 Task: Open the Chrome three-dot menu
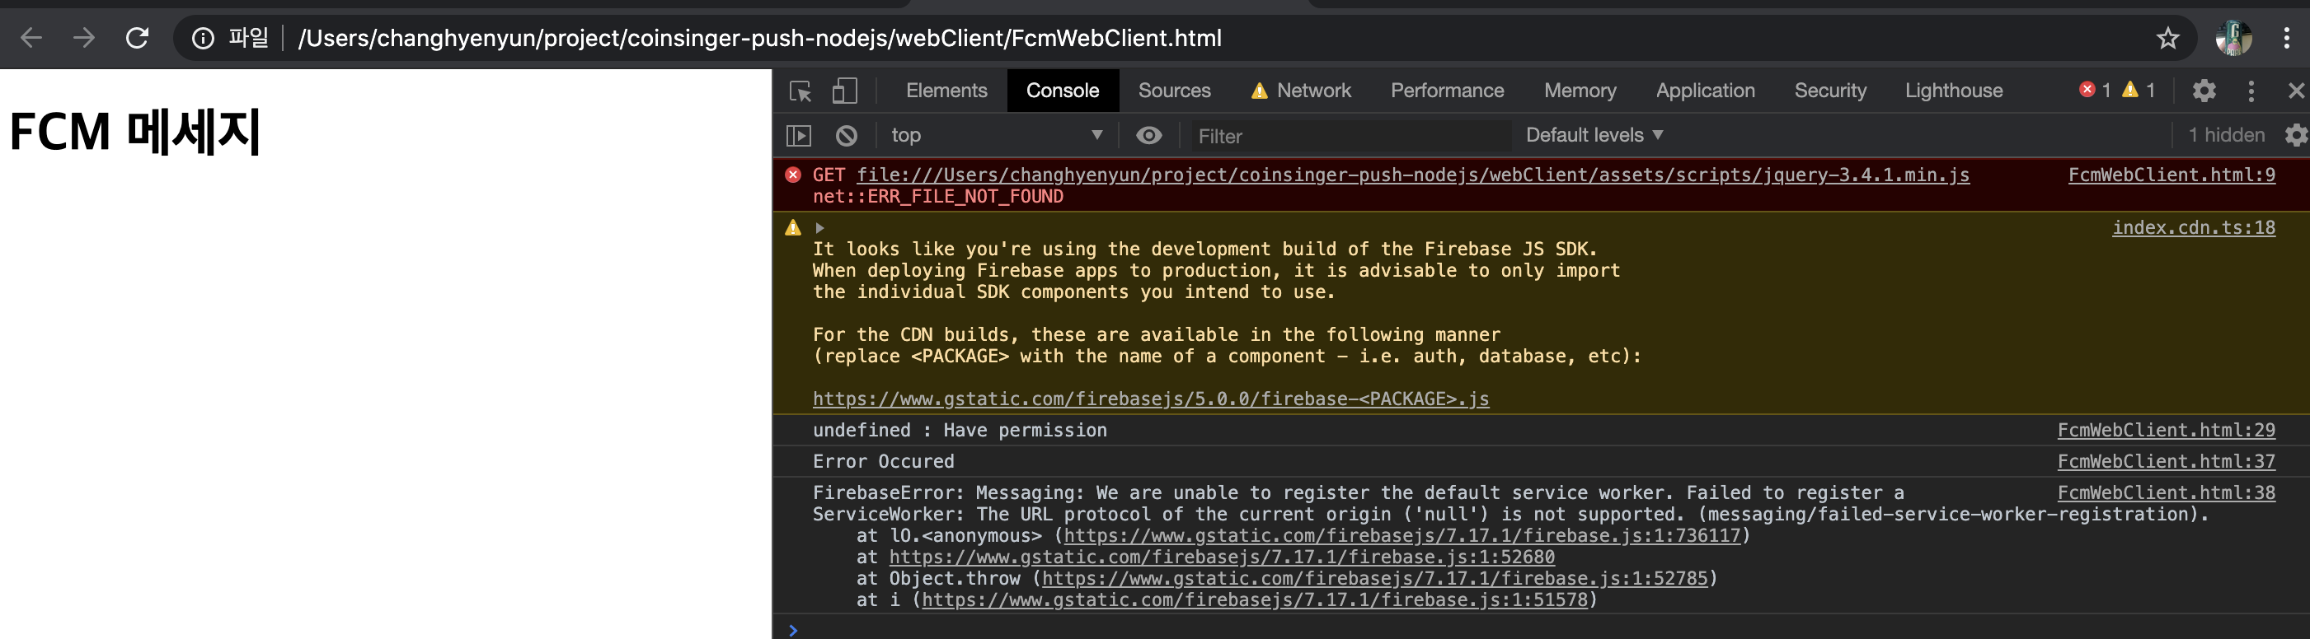(x=2286, y=38)
